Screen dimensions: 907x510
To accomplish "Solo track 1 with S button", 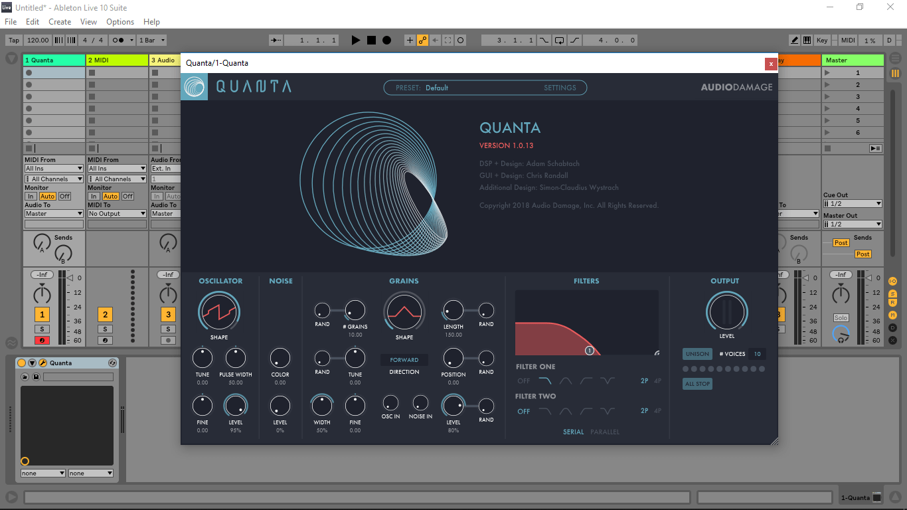I will click(42, 329).
